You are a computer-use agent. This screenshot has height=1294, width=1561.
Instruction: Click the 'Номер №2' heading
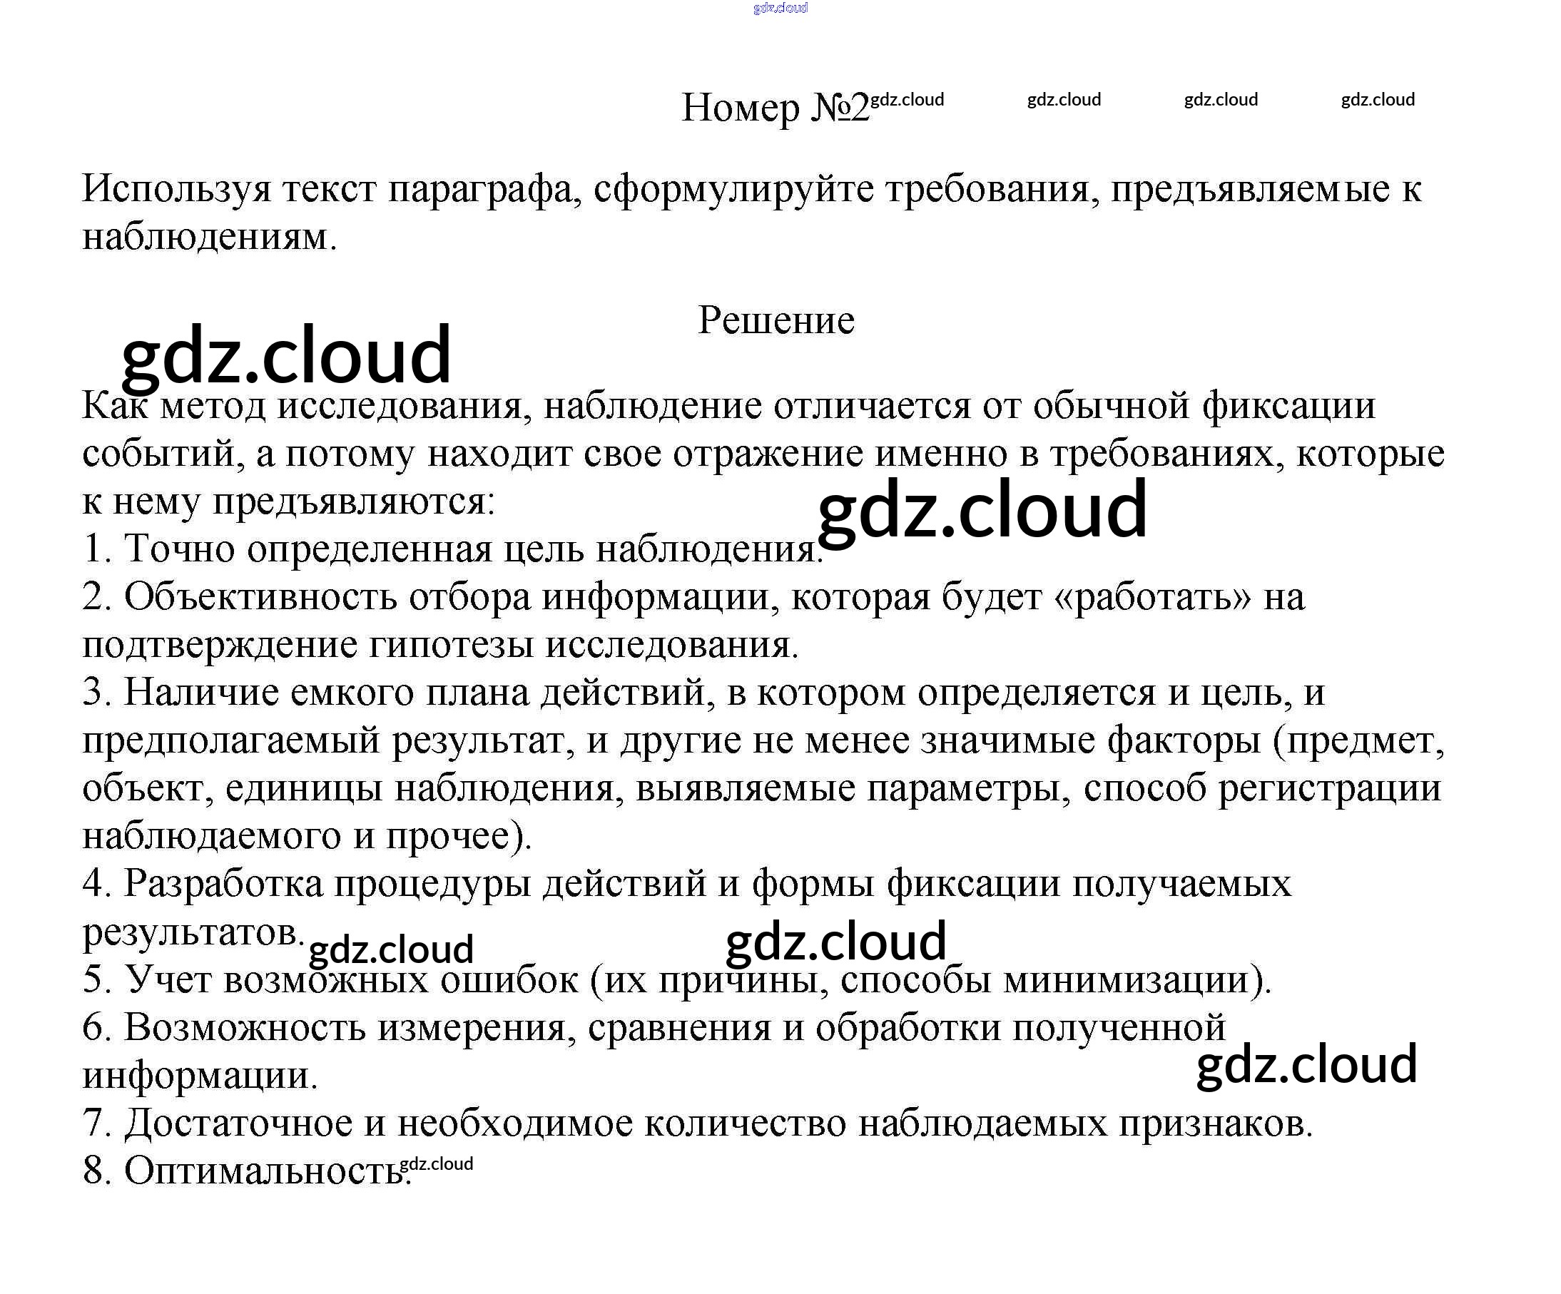pos(774,108)
